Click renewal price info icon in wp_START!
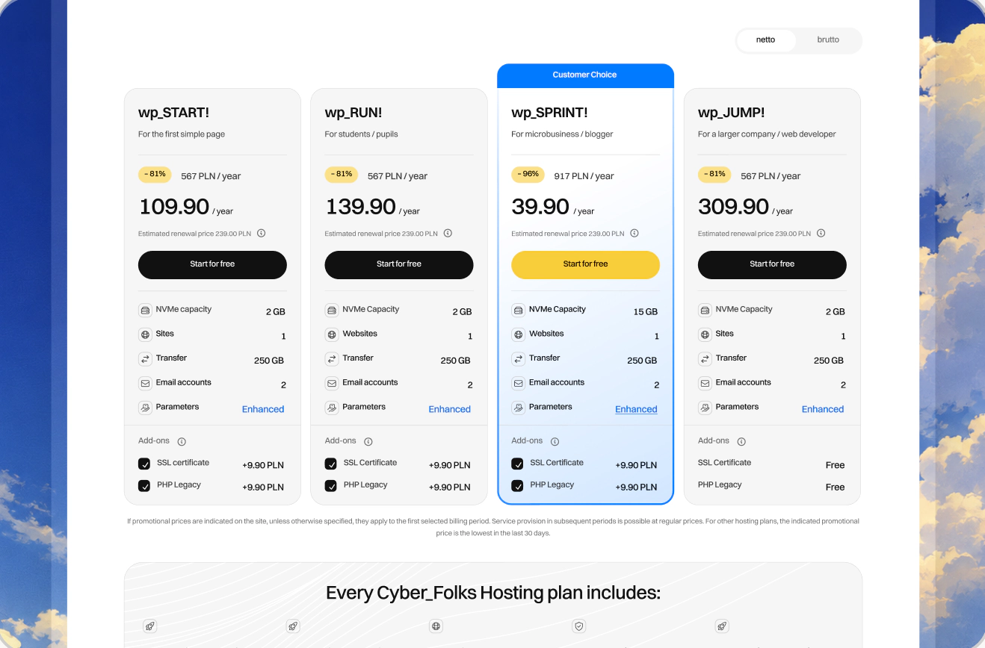This screenshot has height=648, width=985. (x=262, y=233)
